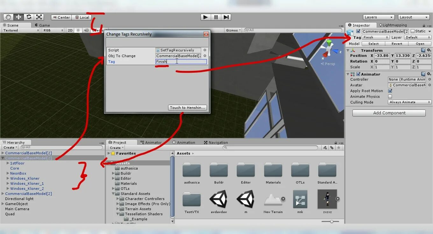Select the Scale tool
Viewport: 433px width, 234px height.
[x=39, y=17]
